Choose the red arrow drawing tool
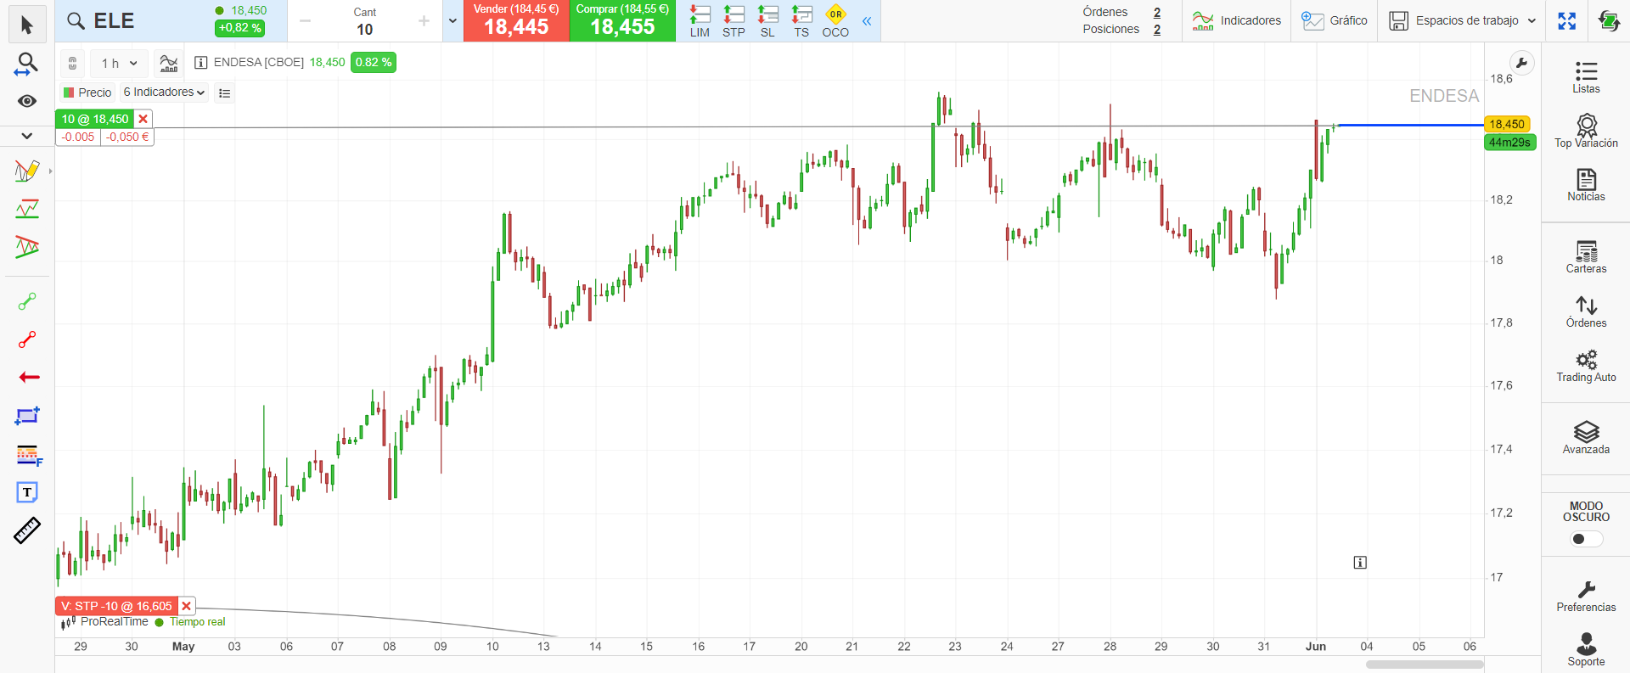Screen dimensions: 1630x673 29,378
